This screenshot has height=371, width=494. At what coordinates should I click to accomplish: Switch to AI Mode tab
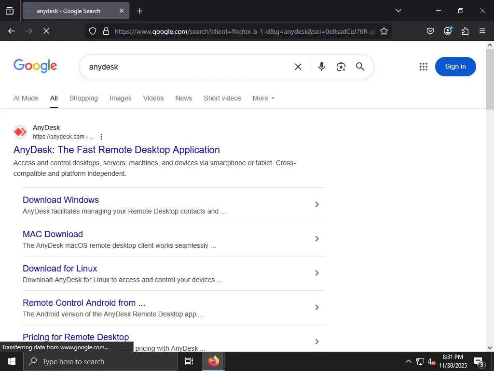(x=26, y=98)
